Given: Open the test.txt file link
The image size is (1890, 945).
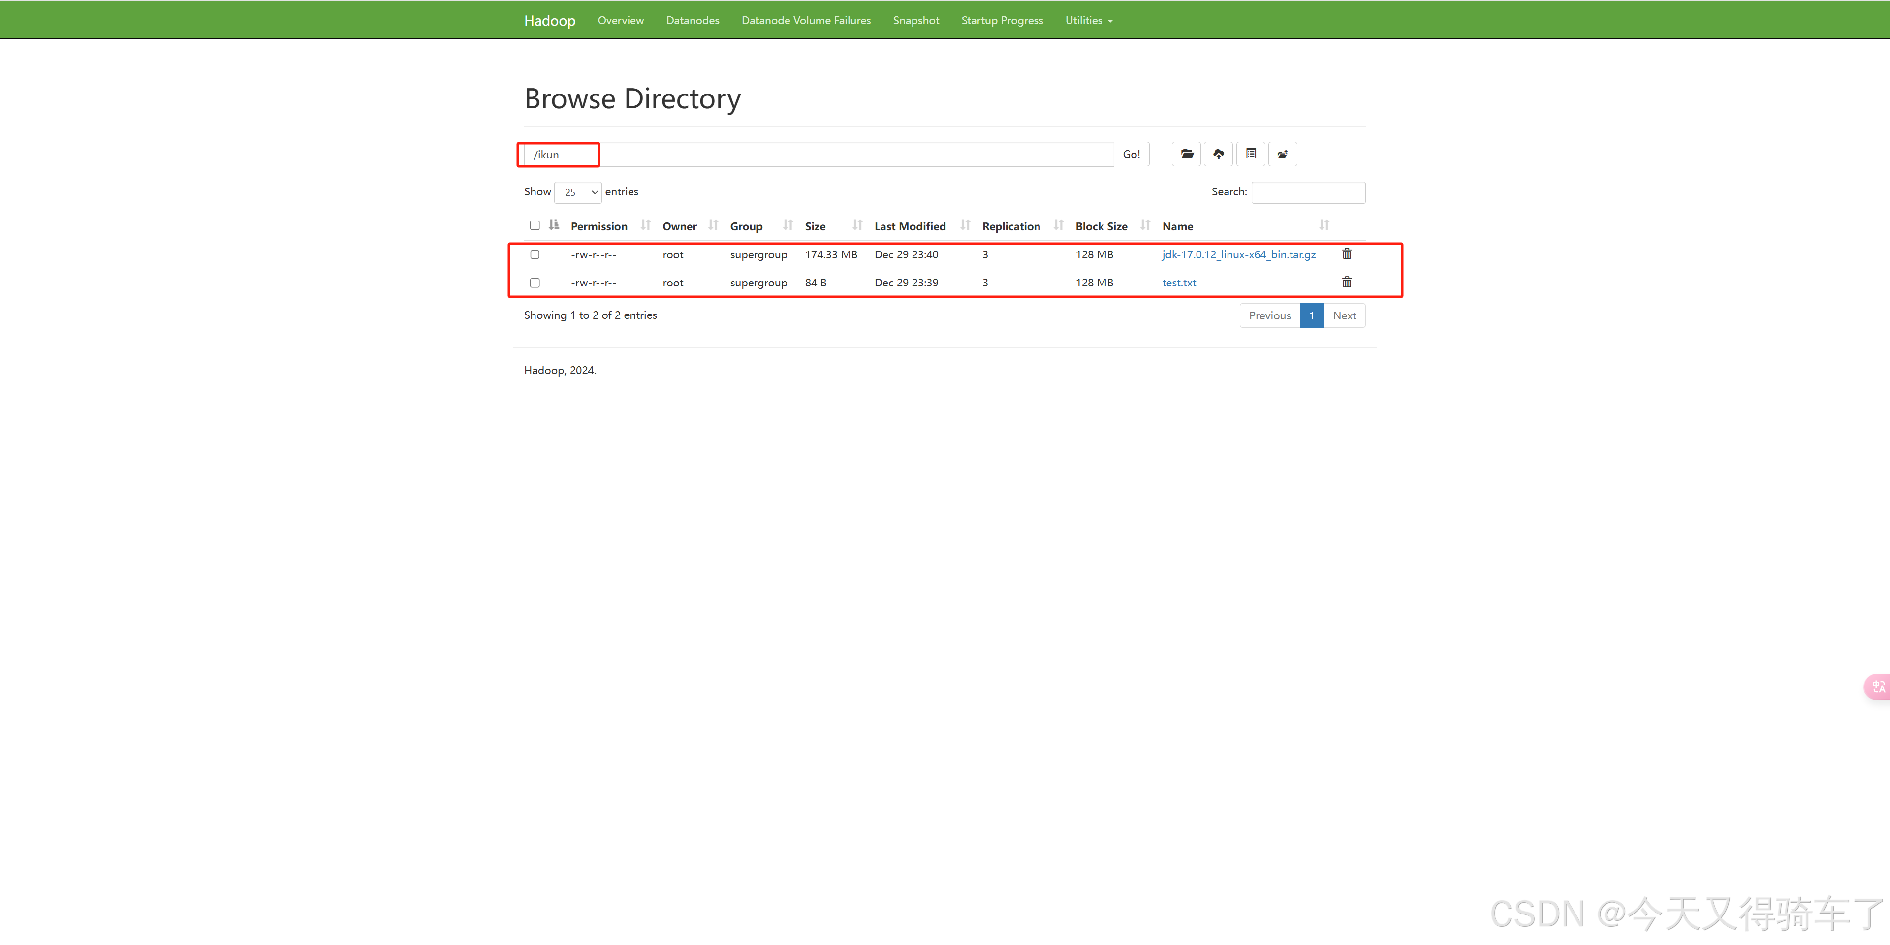Looking at the screenshot, I should click(x=1178, y=283).
